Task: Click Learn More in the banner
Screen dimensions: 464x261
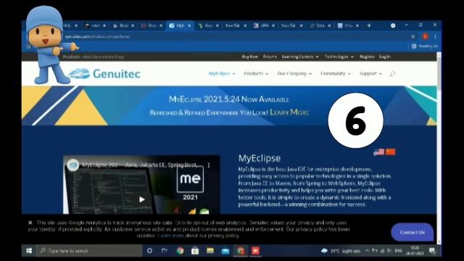Action: 289,112
